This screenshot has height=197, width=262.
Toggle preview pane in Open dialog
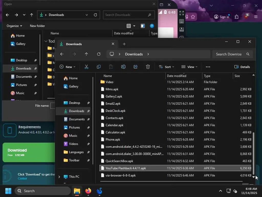tap(143, 26)
